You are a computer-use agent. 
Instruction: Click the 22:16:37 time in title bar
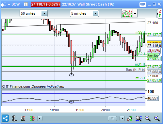tap(69, 4)
